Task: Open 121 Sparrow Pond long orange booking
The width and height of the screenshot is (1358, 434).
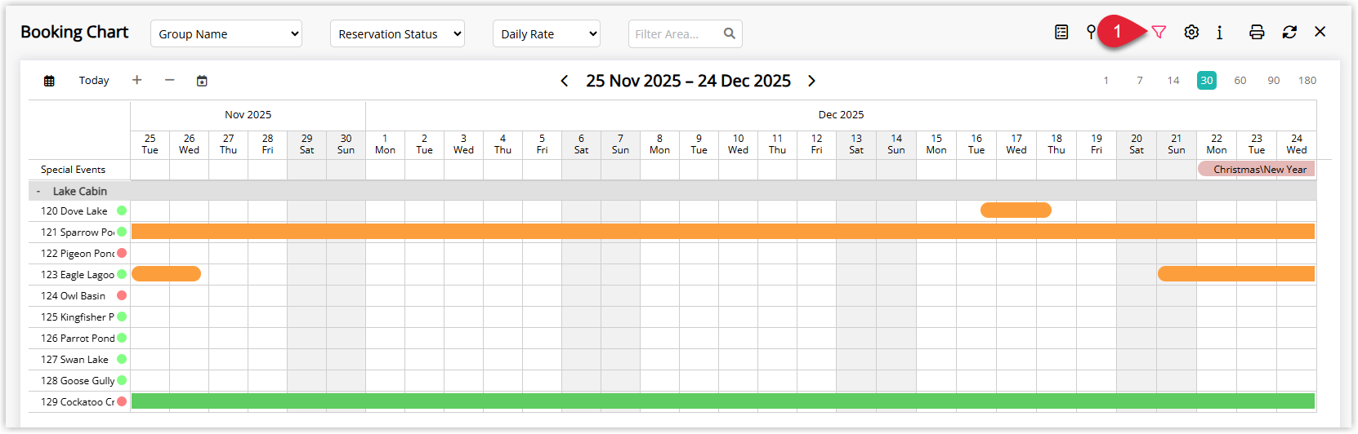Action: pos(723,232)
